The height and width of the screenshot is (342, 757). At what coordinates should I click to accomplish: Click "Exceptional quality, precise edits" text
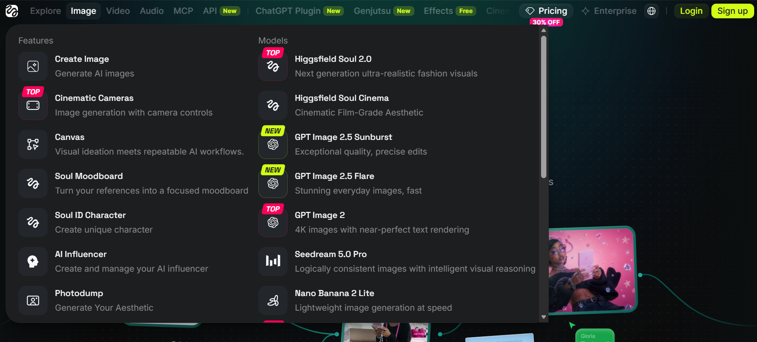pos(361,152)
